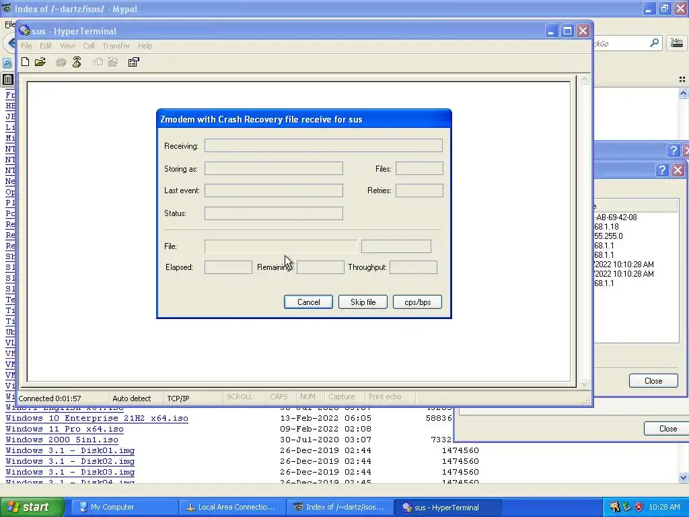This screenshot has height=517, width=689.
Task: Click the help question mark of the details dialog
Action: pyautogui.click(x=662, y=170)
